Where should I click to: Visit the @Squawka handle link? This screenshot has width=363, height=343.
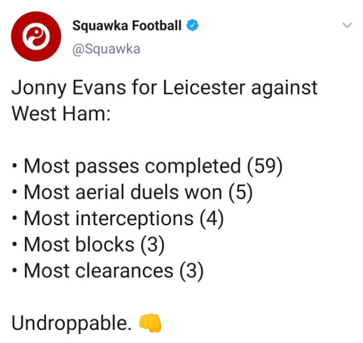tap(106, 49)
